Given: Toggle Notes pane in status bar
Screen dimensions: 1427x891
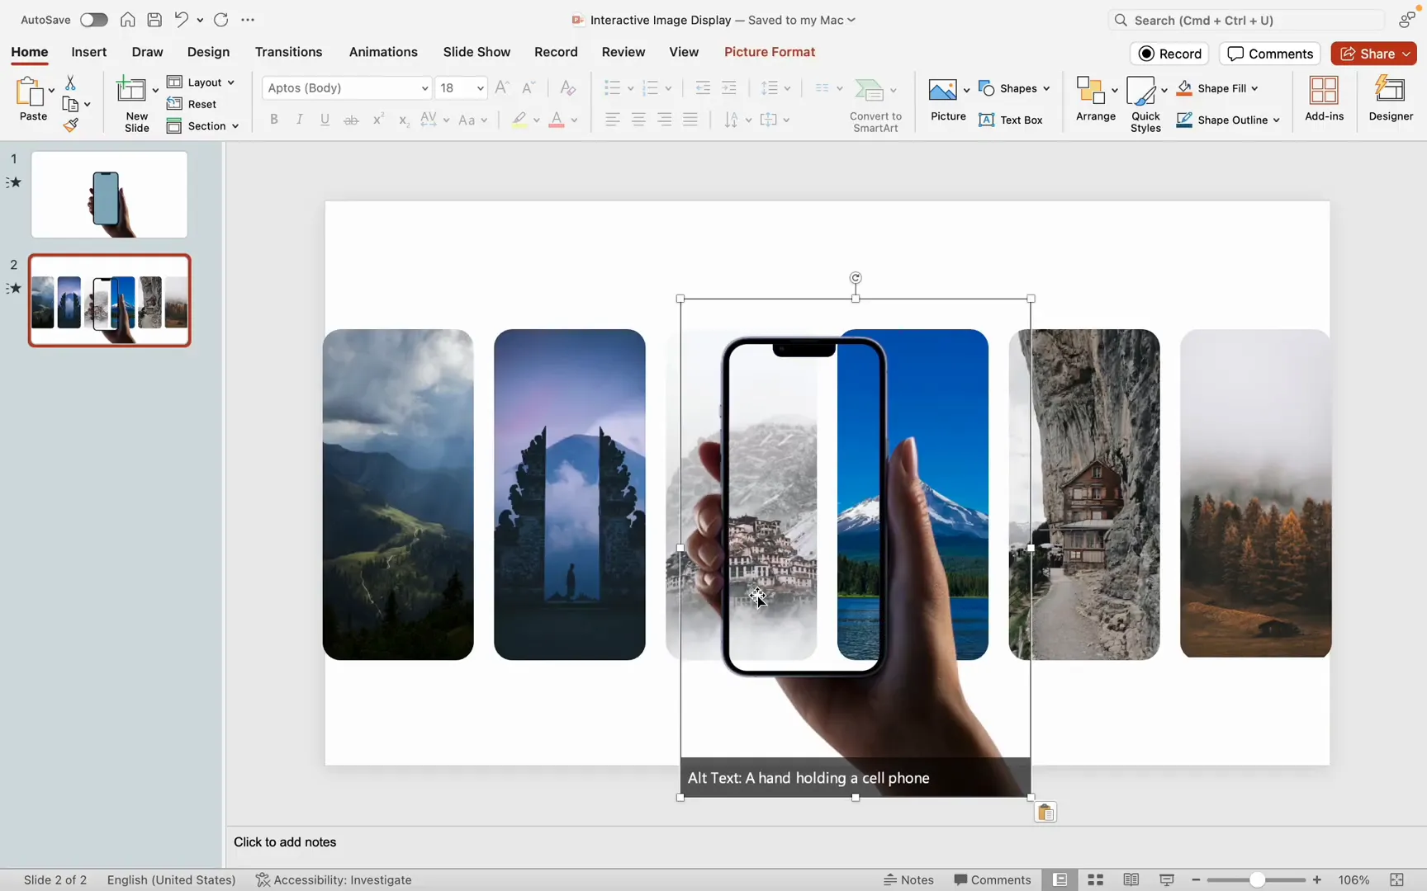Looking at the screenshot, I should (908, 880).
